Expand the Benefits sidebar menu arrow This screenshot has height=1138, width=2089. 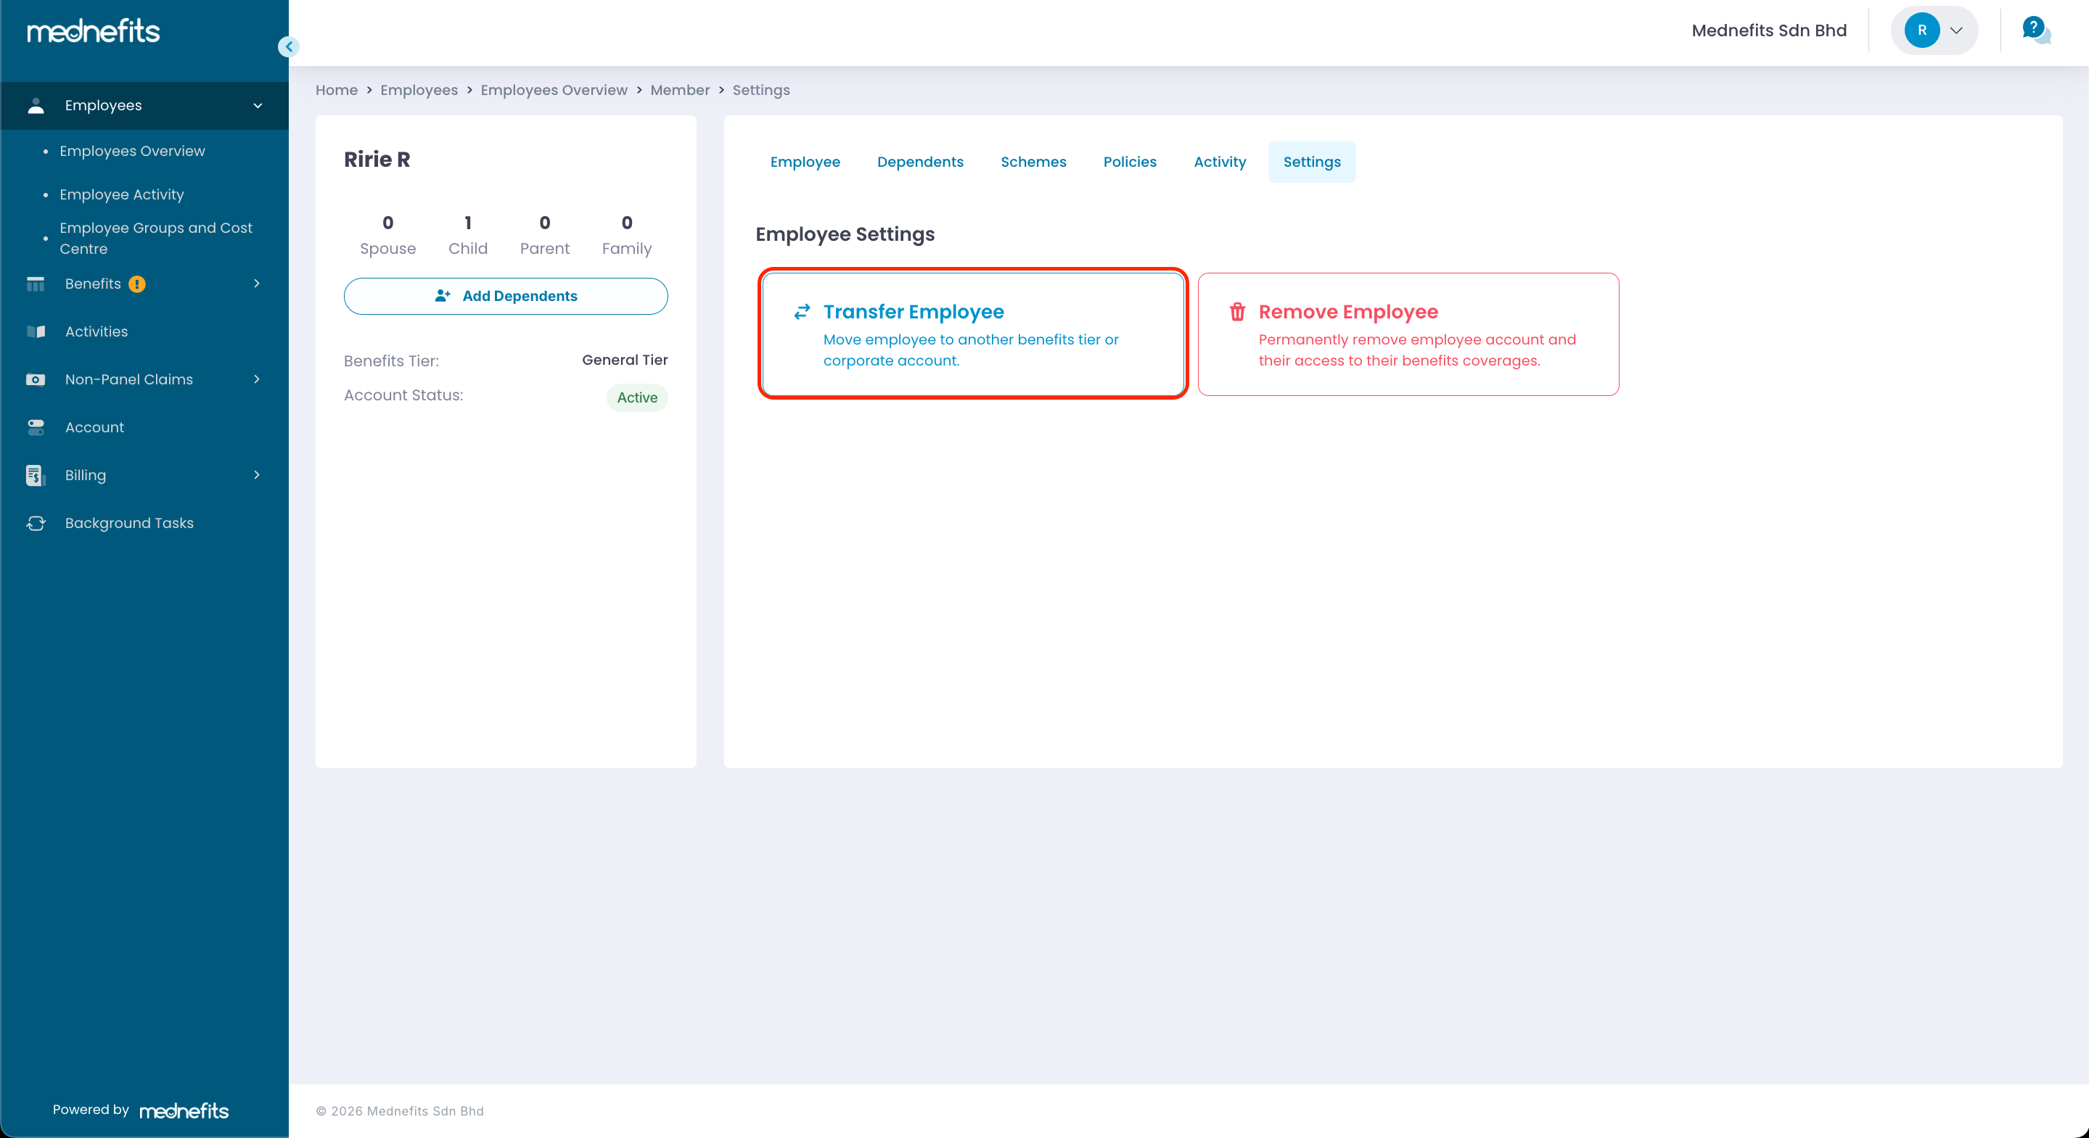pyautogui.click(x=257, y=284)
